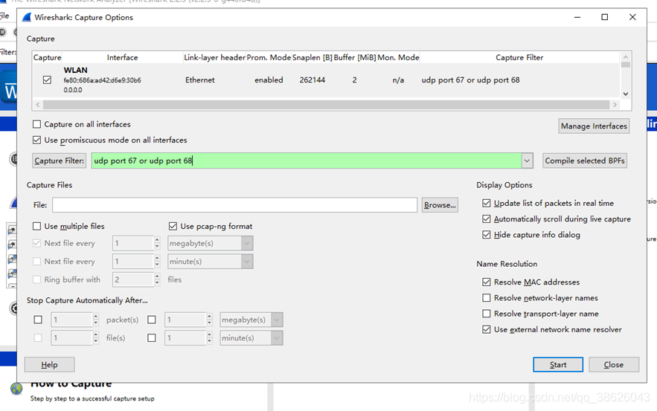Viewport: 657px width, 411px height.
Task: Open next file minute(s) unit dropdown
Action: 247,262
